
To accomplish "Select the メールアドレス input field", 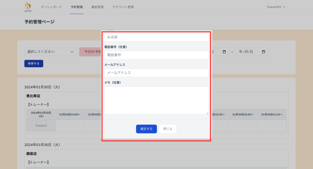I will [x=156, y=73].
